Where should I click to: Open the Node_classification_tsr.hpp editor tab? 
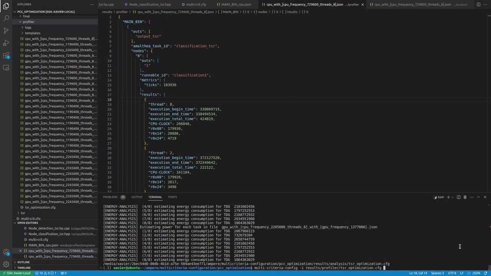[147, 5]
